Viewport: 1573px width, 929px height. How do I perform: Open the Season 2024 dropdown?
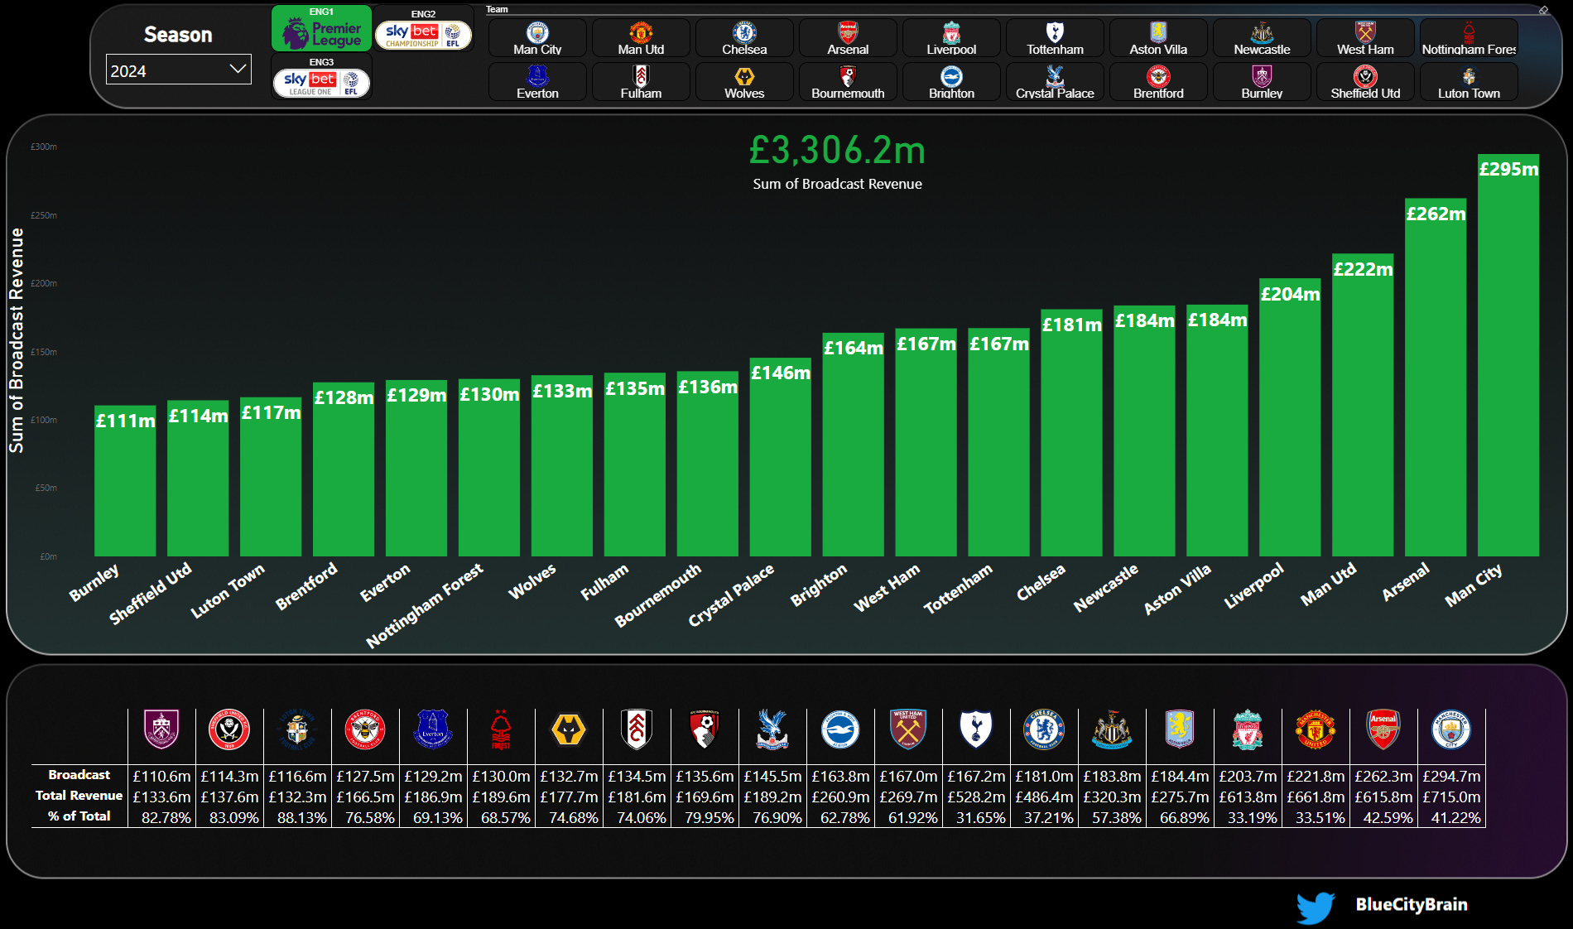(x=178, y=70)
